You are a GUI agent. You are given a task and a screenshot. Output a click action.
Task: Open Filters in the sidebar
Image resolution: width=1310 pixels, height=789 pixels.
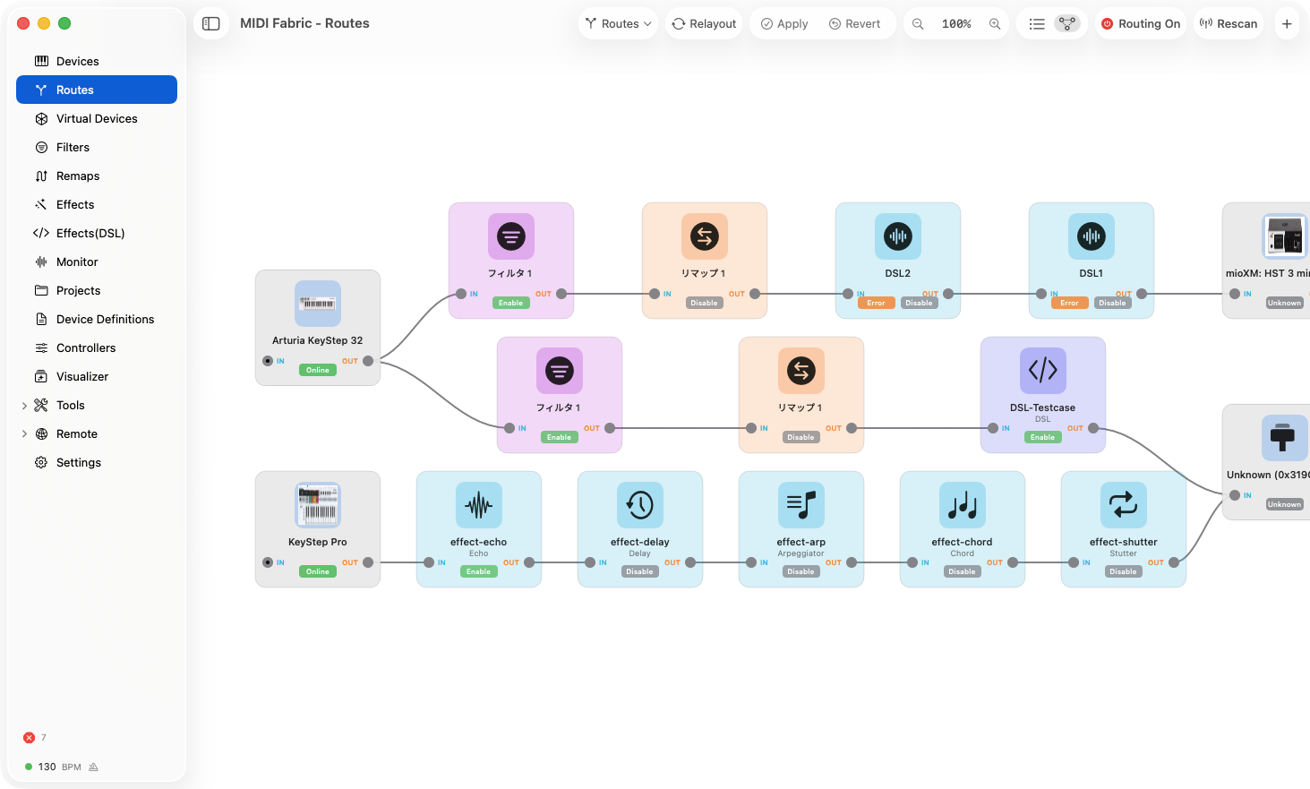tap(97, 148)
